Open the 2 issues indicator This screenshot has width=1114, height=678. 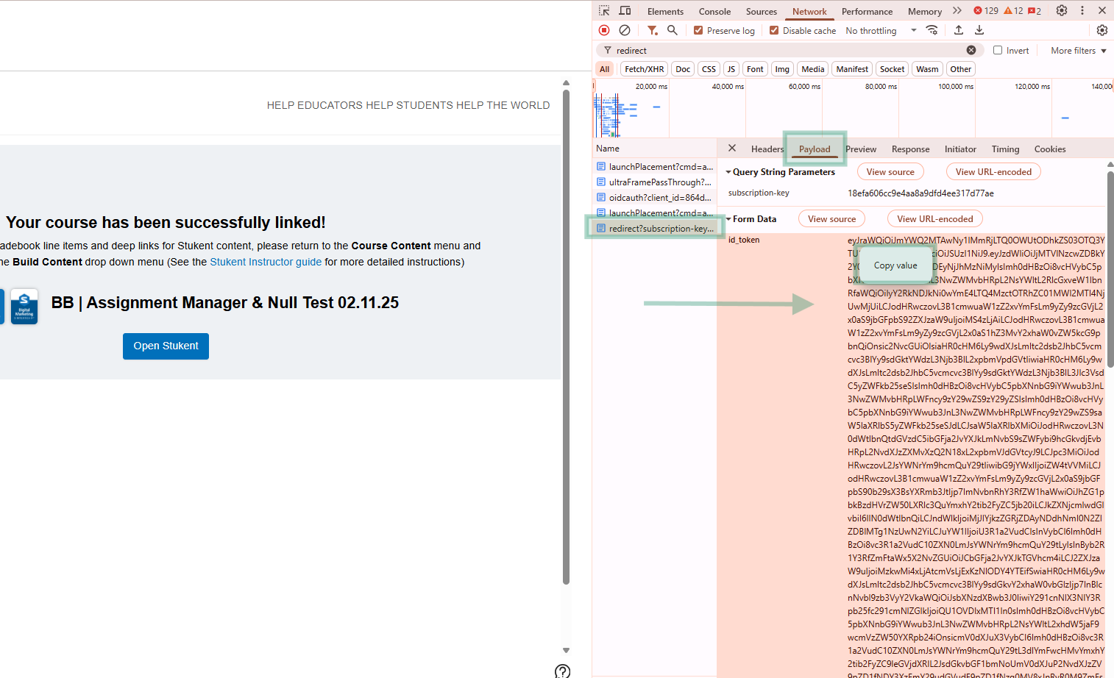tap(1035, 10)
